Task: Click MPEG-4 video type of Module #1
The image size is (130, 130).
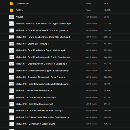Action: [92, 24]
